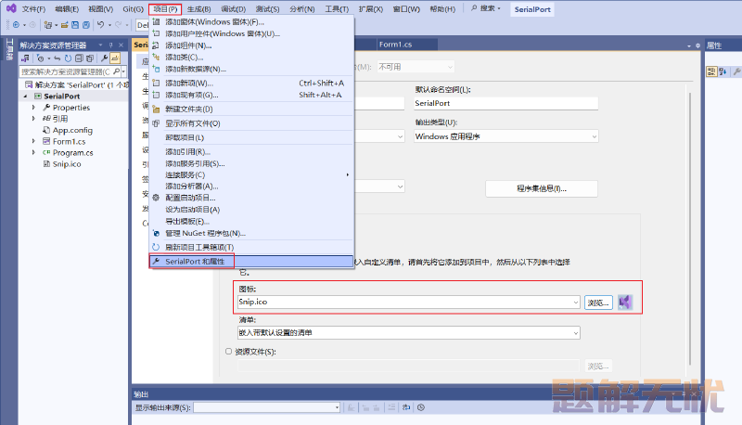742x425 pixels.
Task: Click the alphabetical sort icon in Properties panel
Action: click(x=723, y=71)
